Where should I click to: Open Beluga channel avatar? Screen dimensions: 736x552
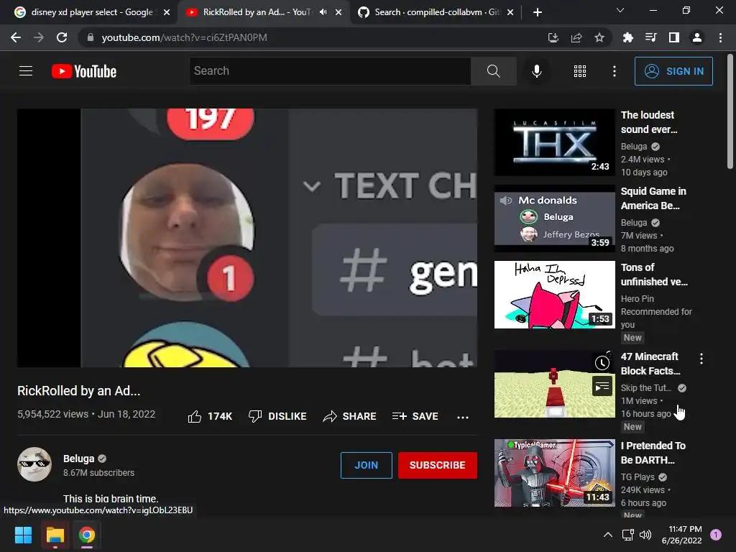click(x=34, y=464)
